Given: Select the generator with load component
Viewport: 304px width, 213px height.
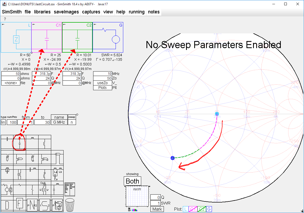Looking at the screenshot, I should pos(7,188).
